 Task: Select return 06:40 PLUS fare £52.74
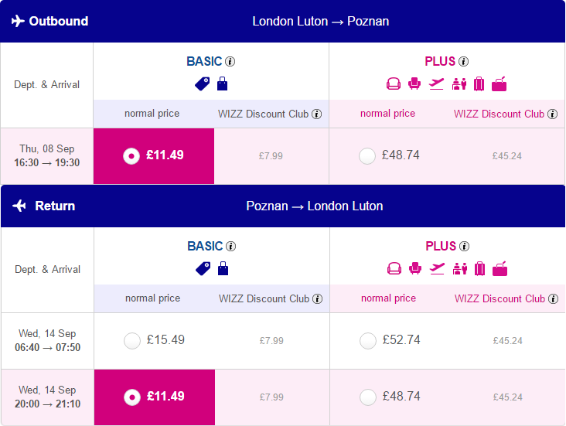tap(368, 341)
